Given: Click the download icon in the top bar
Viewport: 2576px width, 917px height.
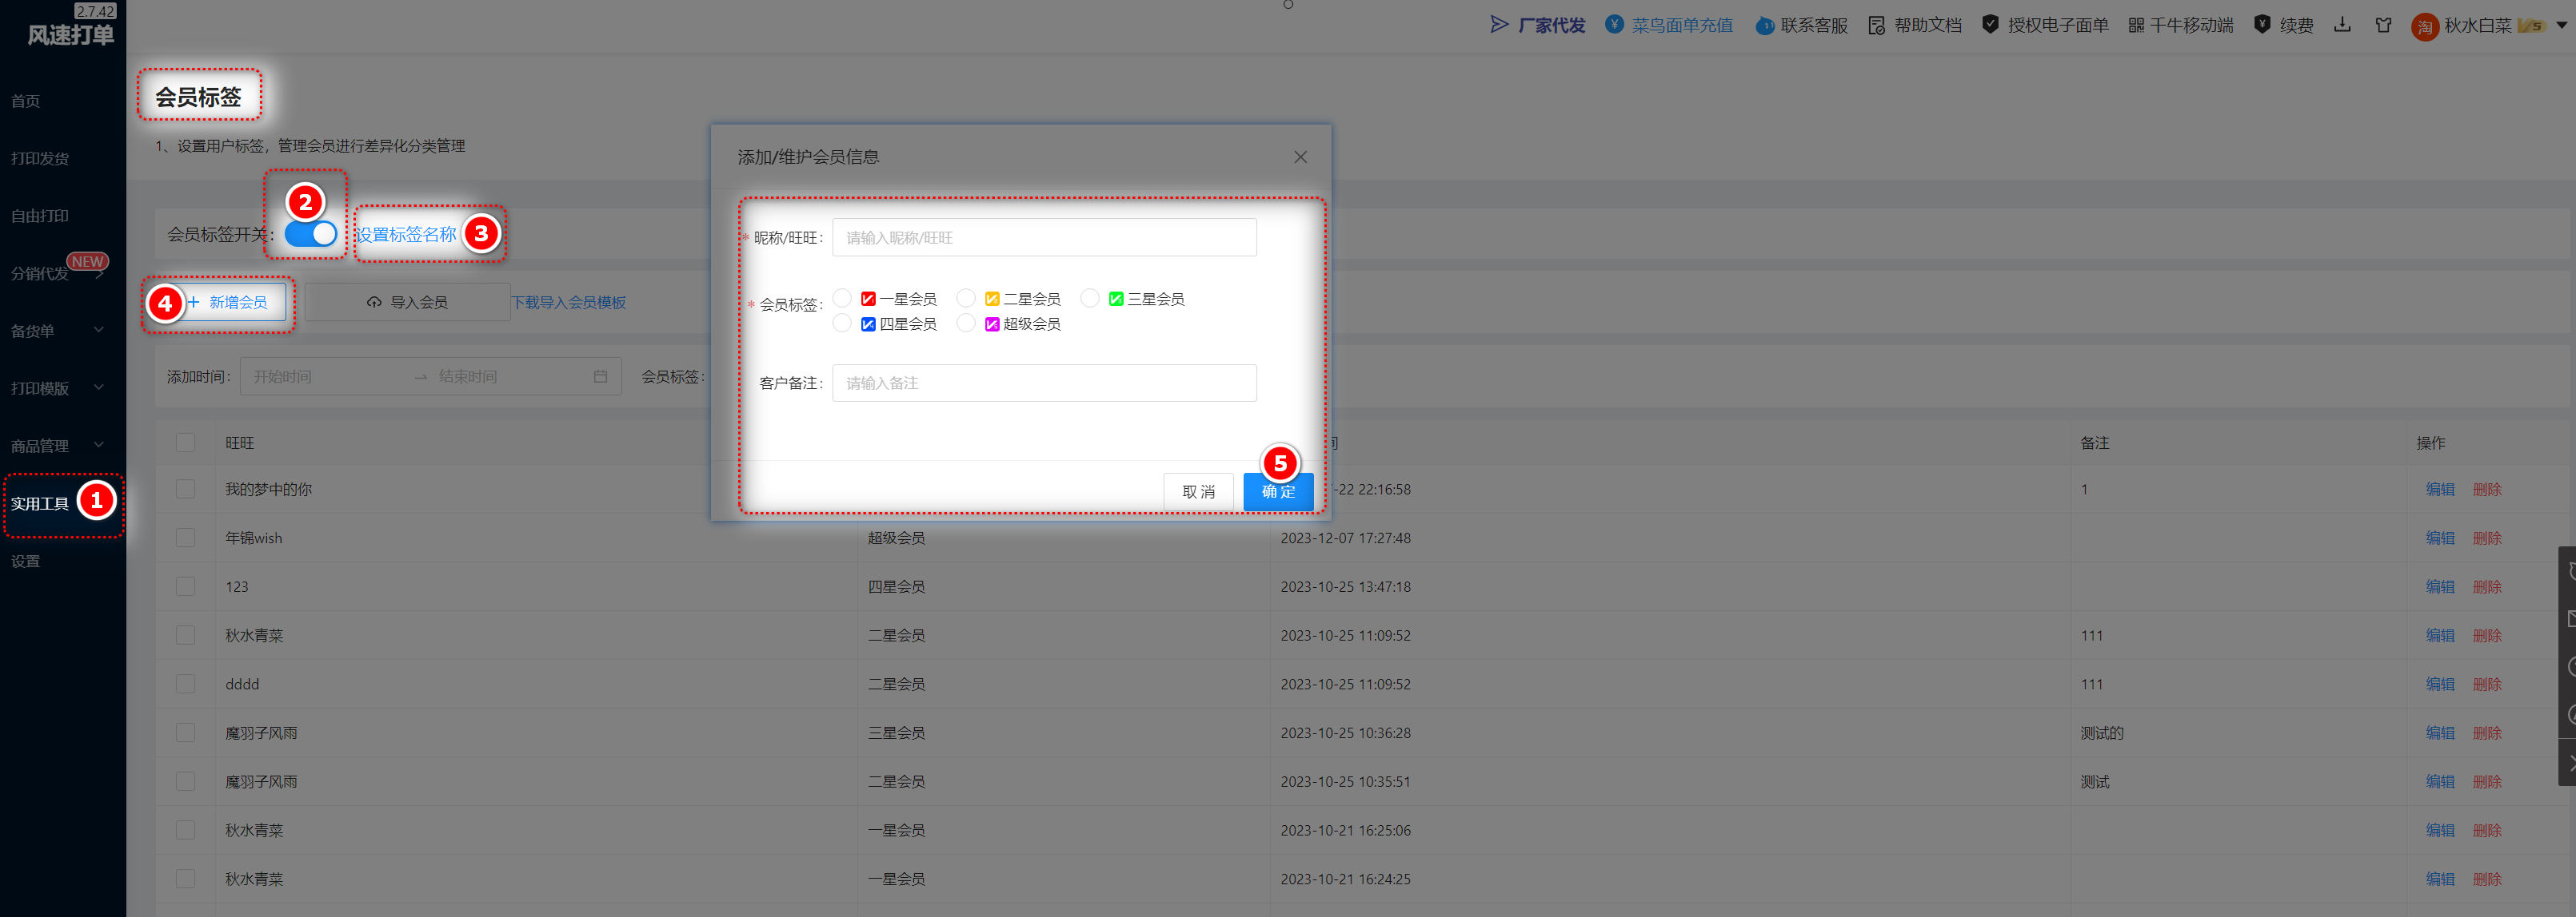Looking at the screenshot, I should [2342, 25].
